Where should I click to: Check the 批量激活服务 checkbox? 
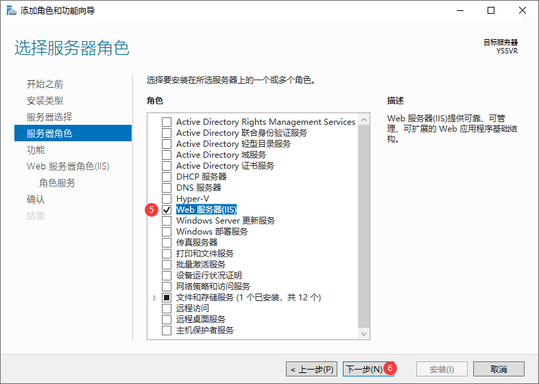pyautogui.click(x=167, y=265)
